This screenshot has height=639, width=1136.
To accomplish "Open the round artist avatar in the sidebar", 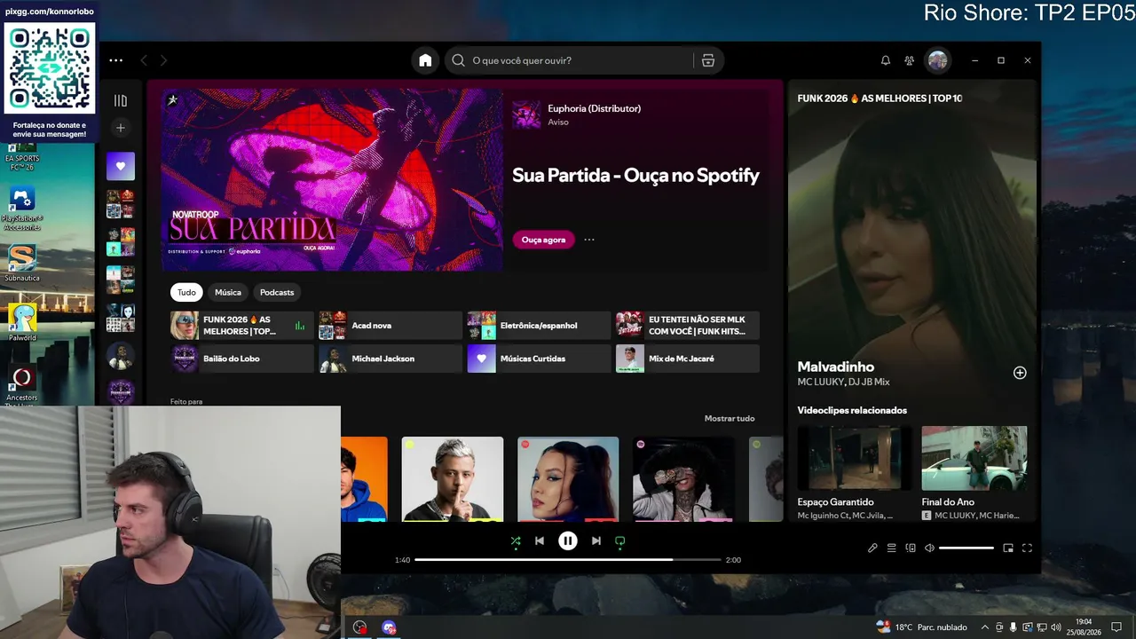I will click(x=121, y=356).
